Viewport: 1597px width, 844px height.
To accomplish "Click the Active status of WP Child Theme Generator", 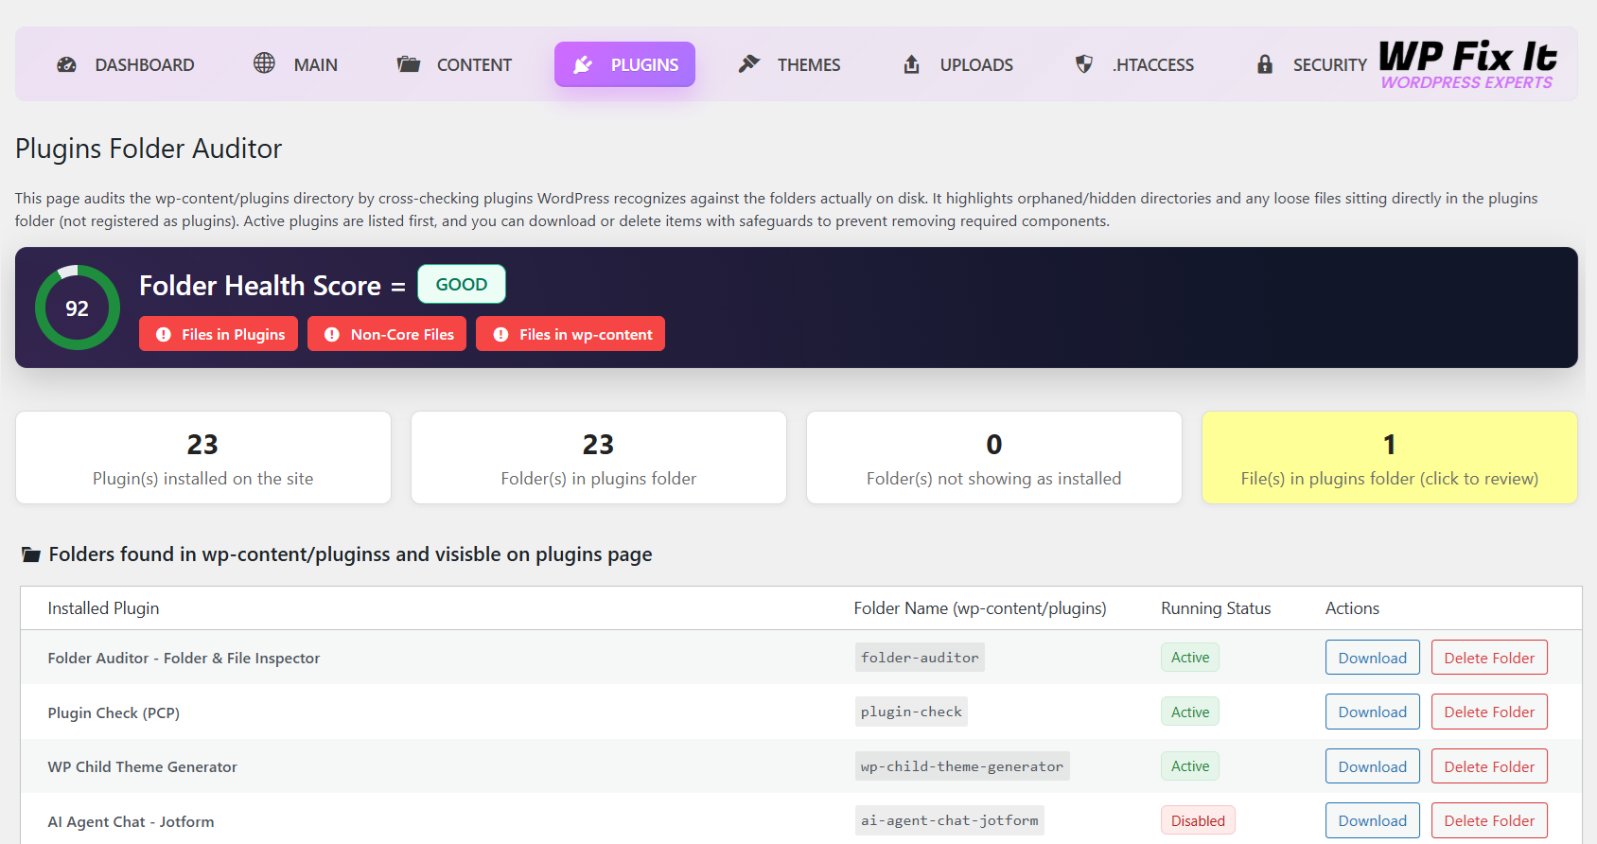I will tap(1190, 766).
